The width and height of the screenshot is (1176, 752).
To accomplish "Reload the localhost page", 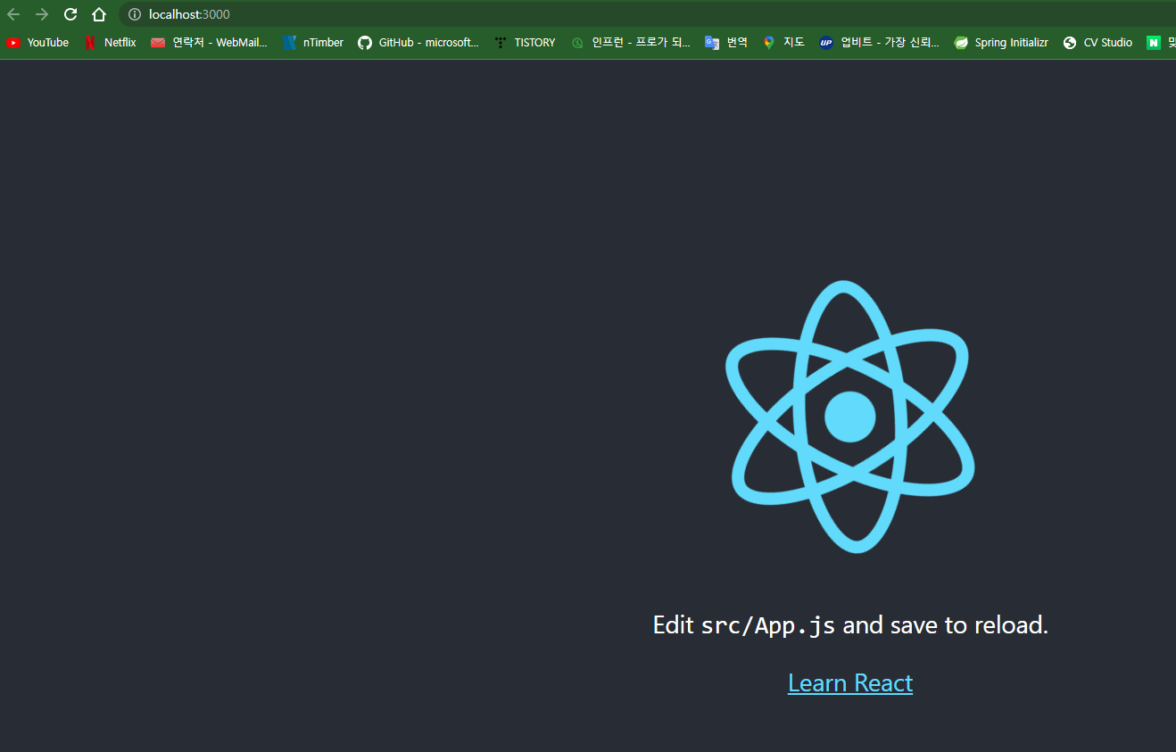I will pyautogui.click(x=70, y=14).
